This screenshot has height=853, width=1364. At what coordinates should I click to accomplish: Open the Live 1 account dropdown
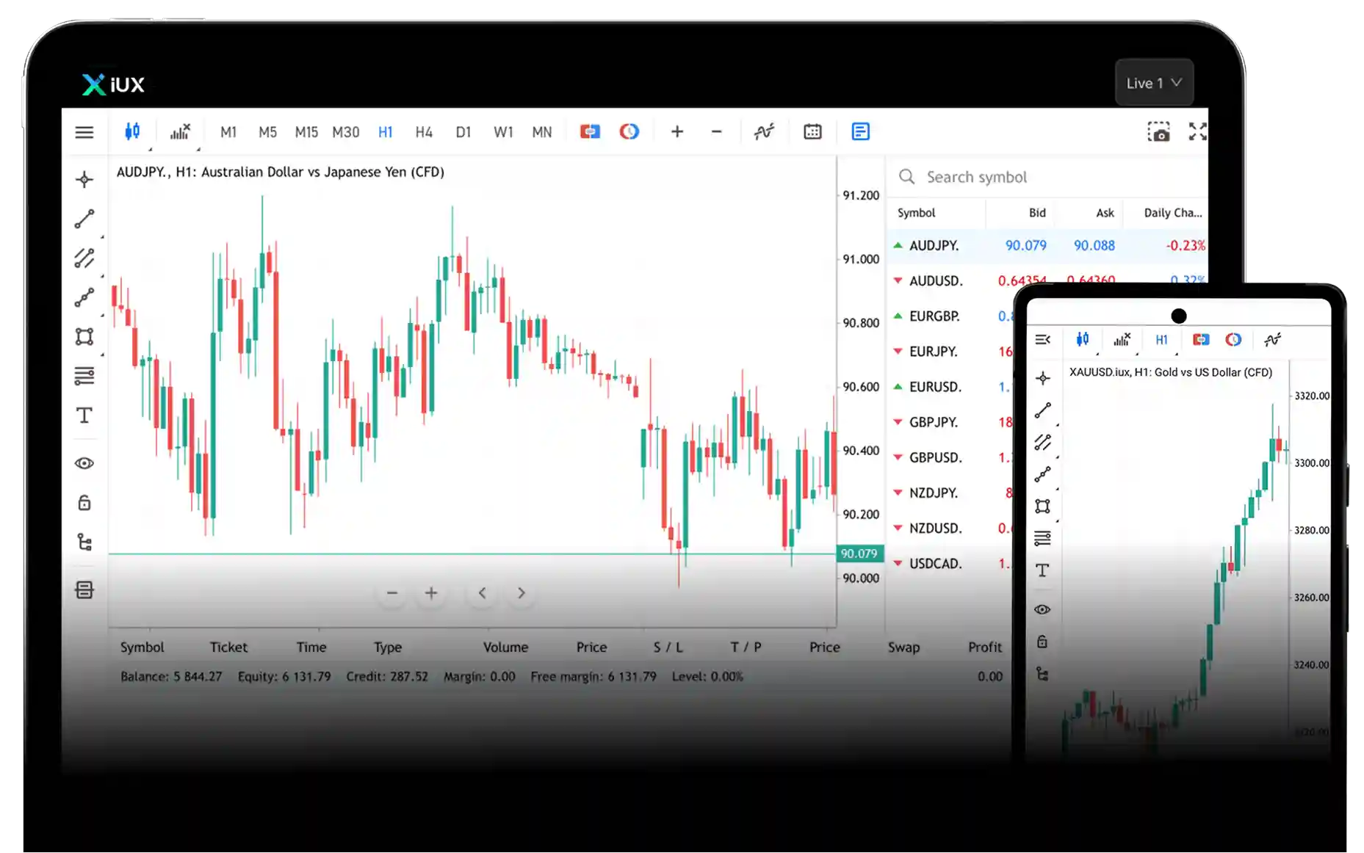[x=1154, y=83]
